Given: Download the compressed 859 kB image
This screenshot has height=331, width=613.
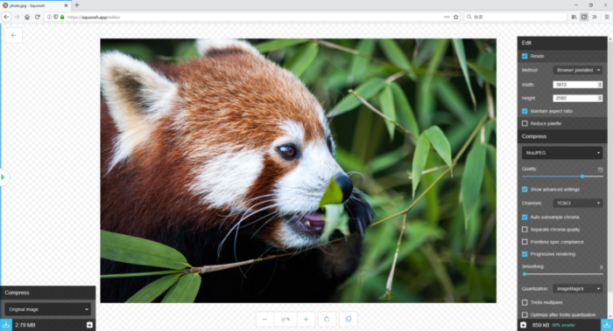Looking at the screenshot, I should coord(607,325).
